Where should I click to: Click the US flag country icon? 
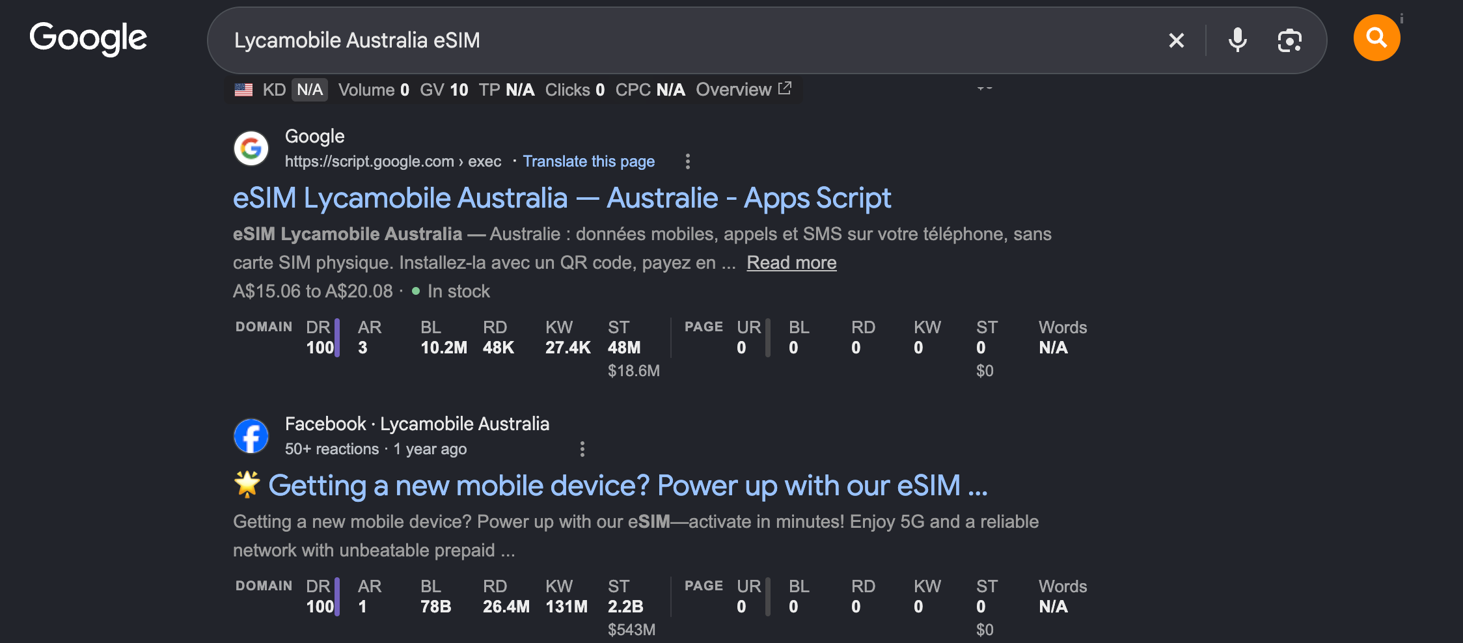click(243, 90)
